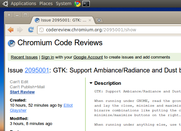Close the Issue 2095001 tab
Image resolution: width=181 pixels, height=131 pixels.
[90, 20]
